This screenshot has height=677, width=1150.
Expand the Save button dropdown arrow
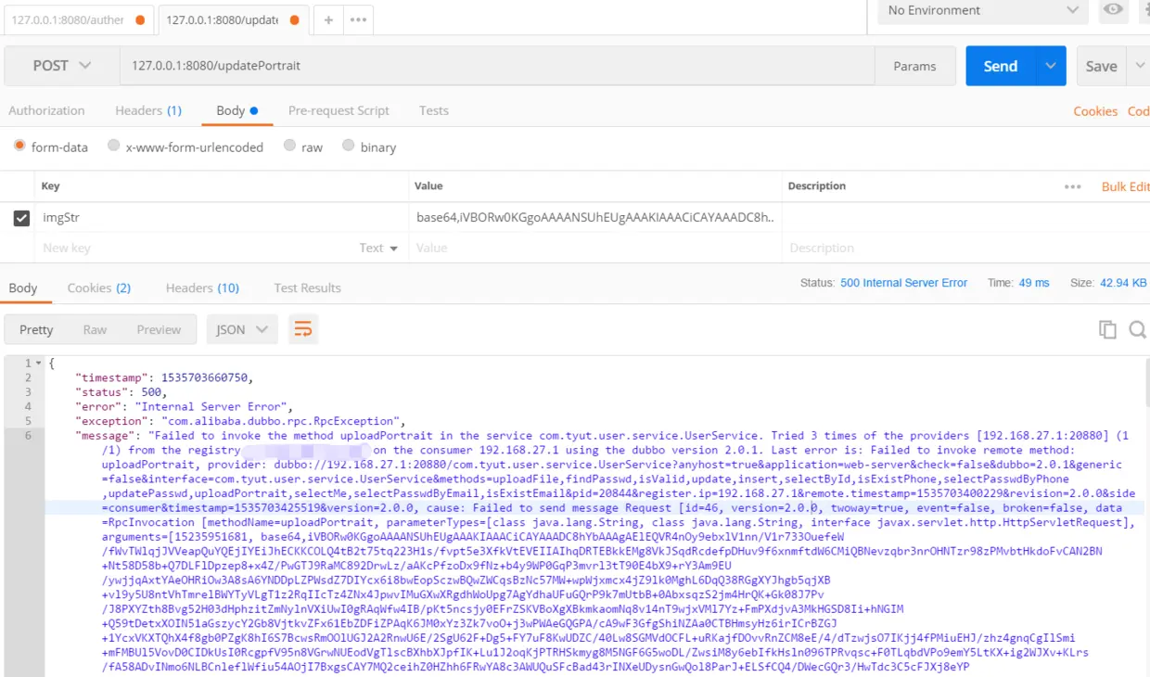pos(1138,66)
